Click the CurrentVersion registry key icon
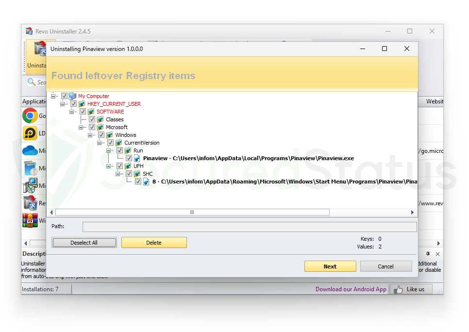Image resolution: width=469 pixels, height=332 pixels. click(119, 143)
